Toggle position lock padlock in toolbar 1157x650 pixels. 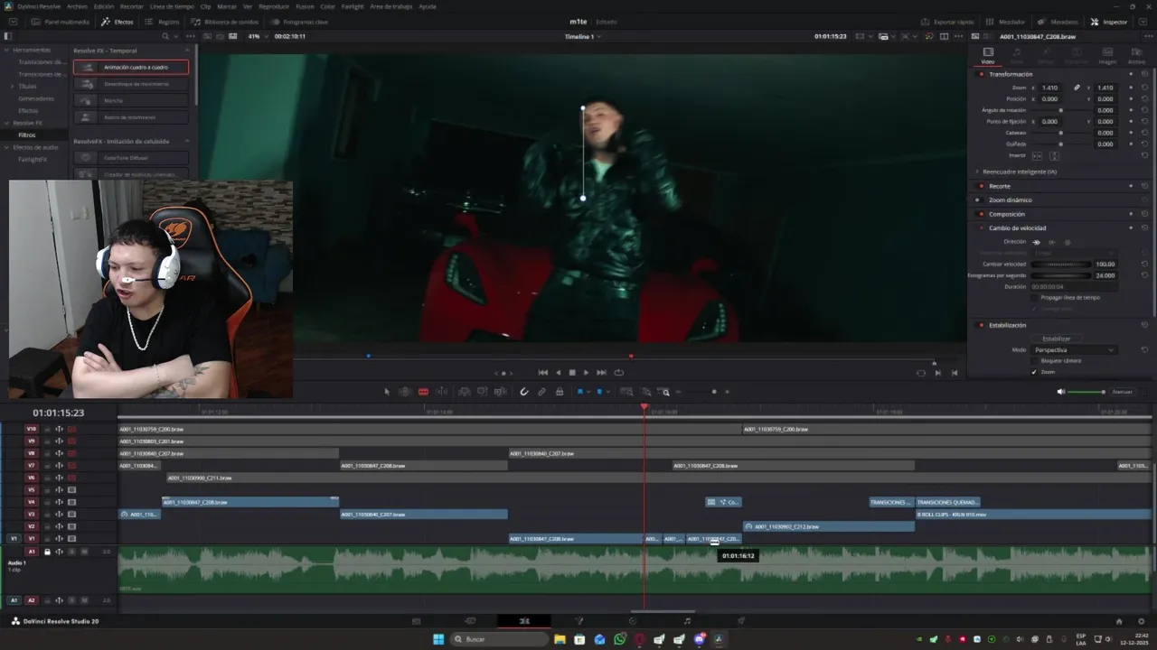(560, 392)
